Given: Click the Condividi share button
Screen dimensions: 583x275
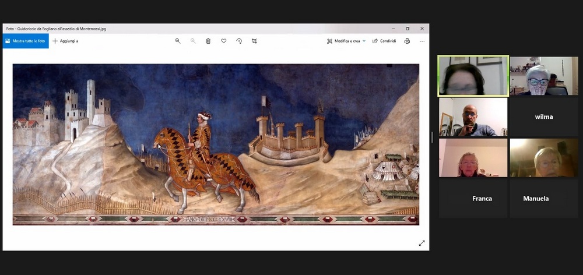Looking at the screenshot, I should pyautogui.click(x=384, y=41).
